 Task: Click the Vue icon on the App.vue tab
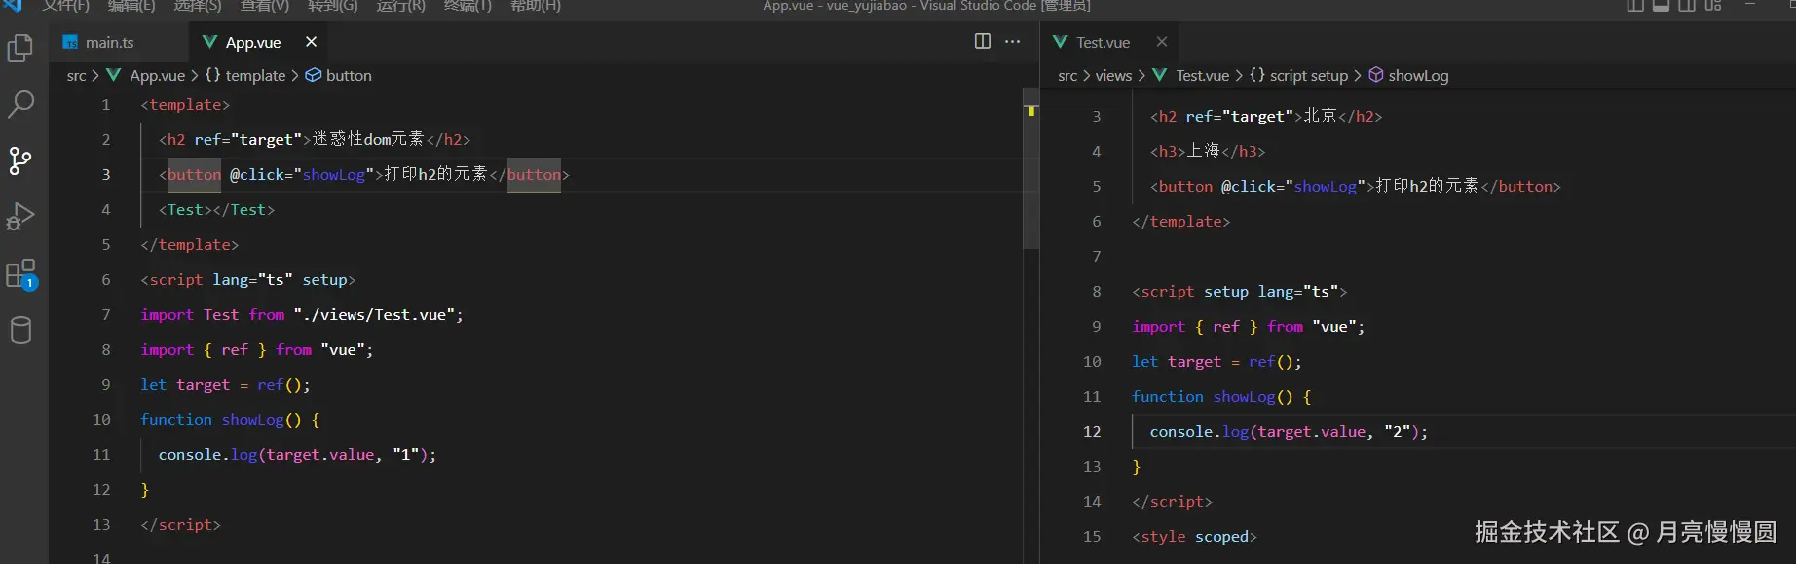tap(209, 42)
